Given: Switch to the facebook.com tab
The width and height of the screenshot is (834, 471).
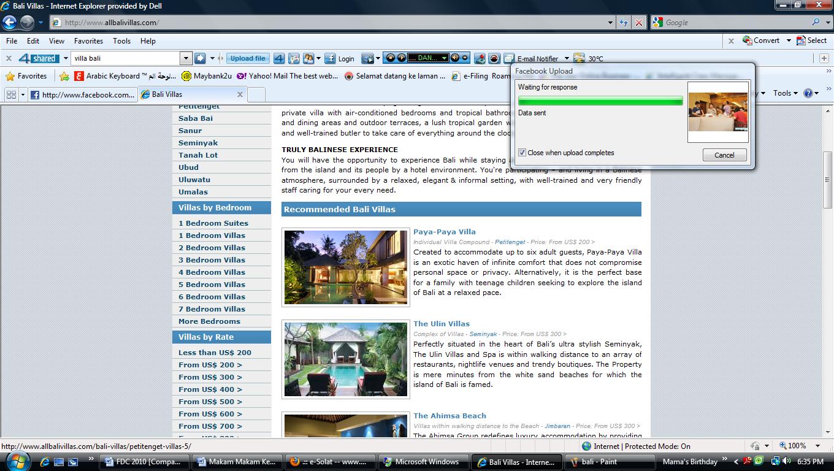Looking at the screenshot, I should (x=82, y=94).
